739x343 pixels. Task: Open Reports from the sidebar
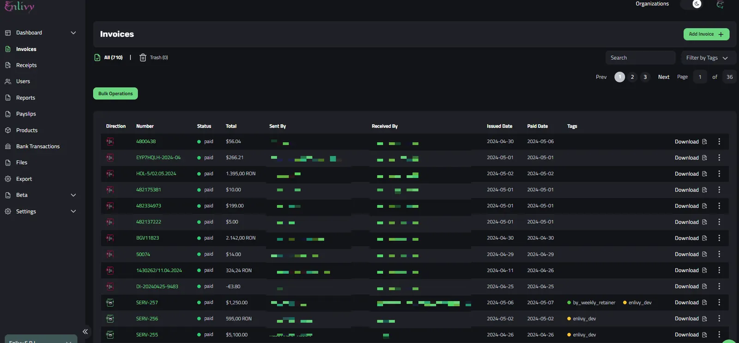click(x=25, y=98)
